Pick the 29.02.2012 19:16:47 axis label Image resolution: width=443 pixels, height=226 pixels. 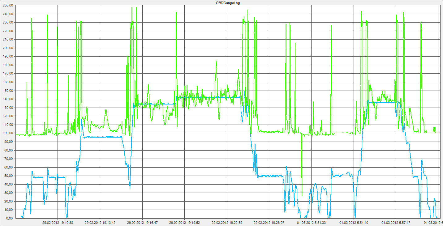[x=142, y=222]
